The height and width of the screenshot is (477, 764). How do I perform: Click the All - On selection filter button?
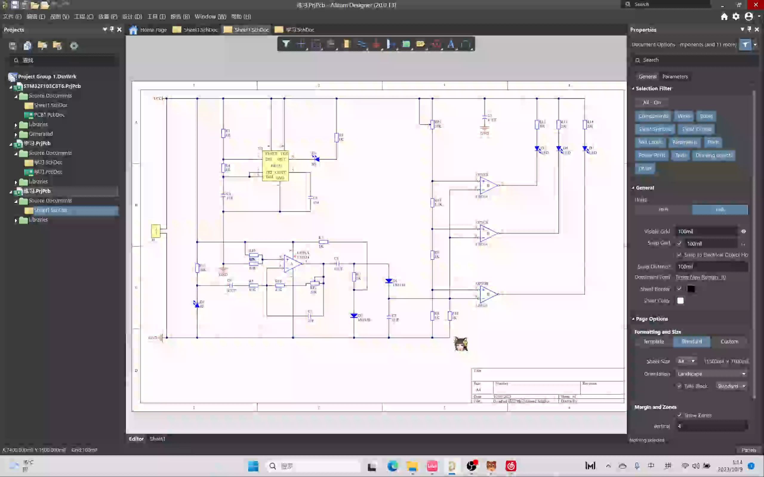tap(652, 103)
